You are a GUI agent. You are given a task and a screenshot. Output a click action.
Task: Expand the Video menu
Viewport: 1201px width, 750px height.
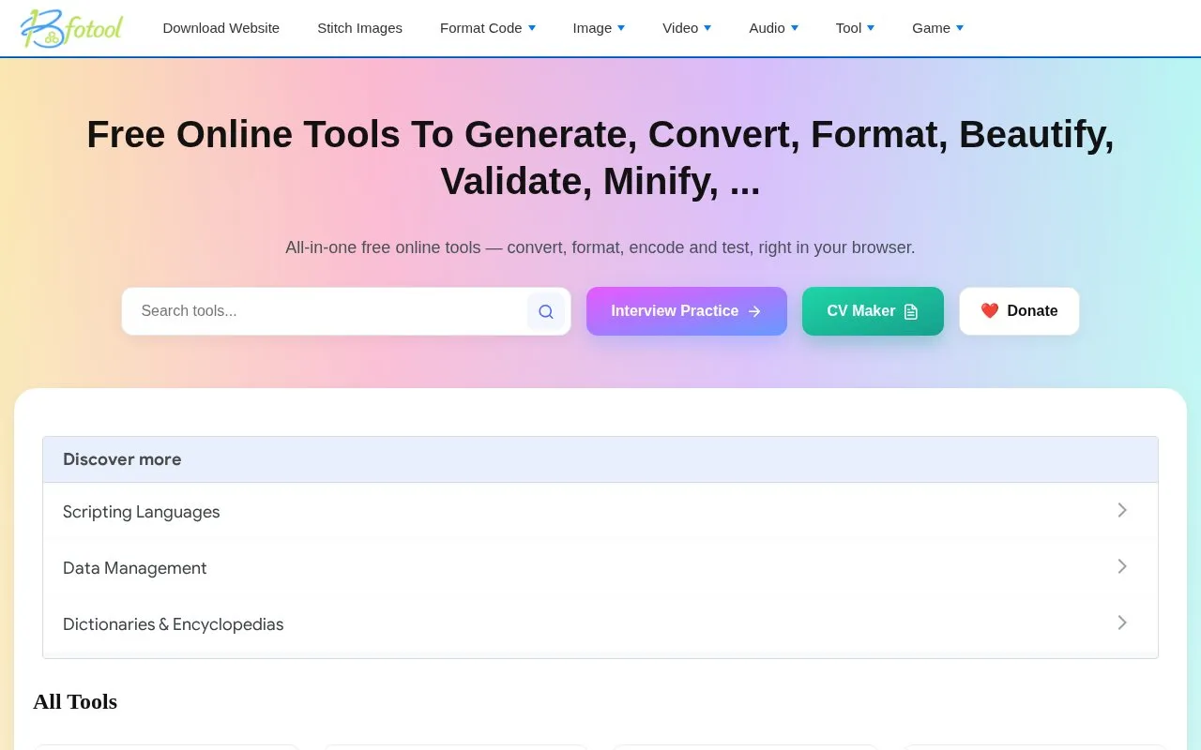[687, 28]
